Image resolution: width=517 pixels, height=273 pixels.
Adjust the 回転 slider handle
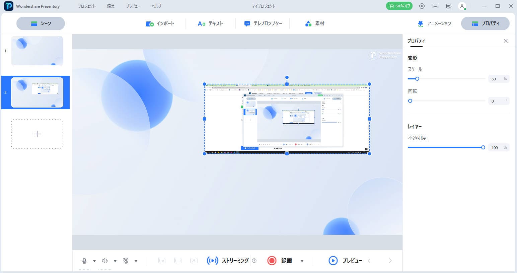(x=410, y=101)
